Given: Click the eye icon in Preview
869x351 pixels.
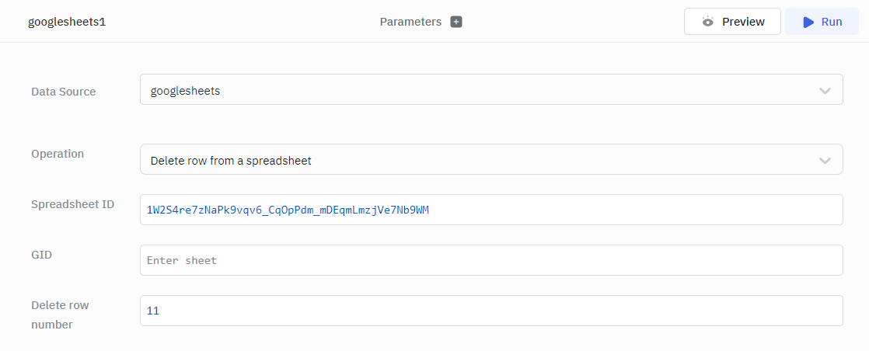Looking at the screenshot, I should click(x=707, y=22).
